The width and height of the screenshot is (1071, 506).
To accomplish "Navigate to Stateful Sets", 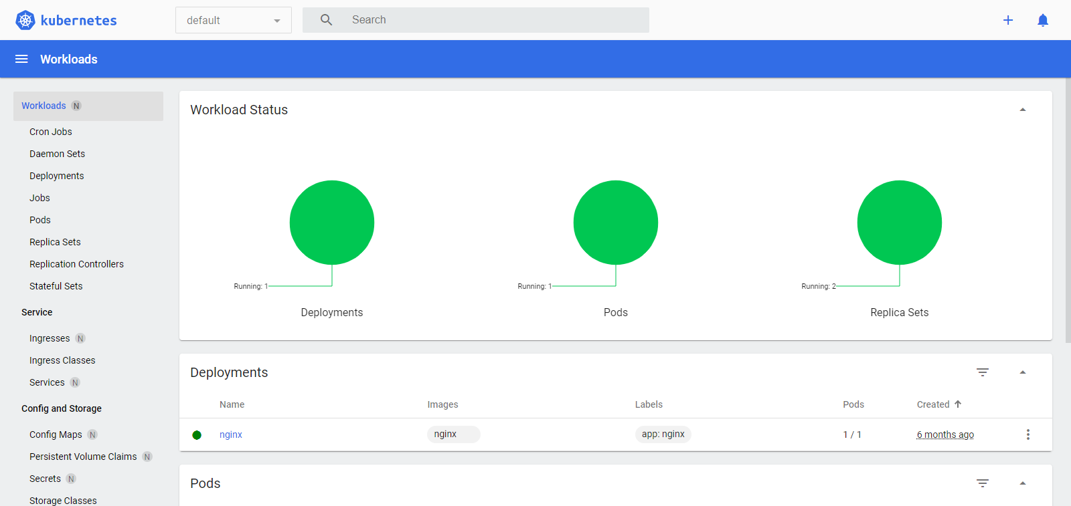I will 56,286.
